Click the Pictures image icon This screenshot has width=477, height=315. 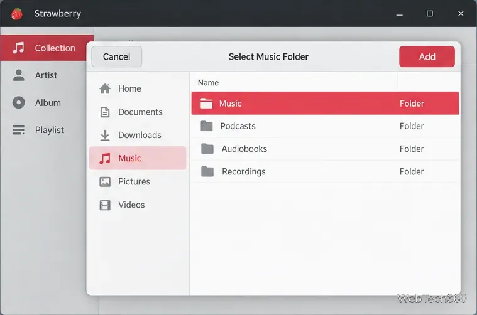pyautogui.click(x=105, y=181)
